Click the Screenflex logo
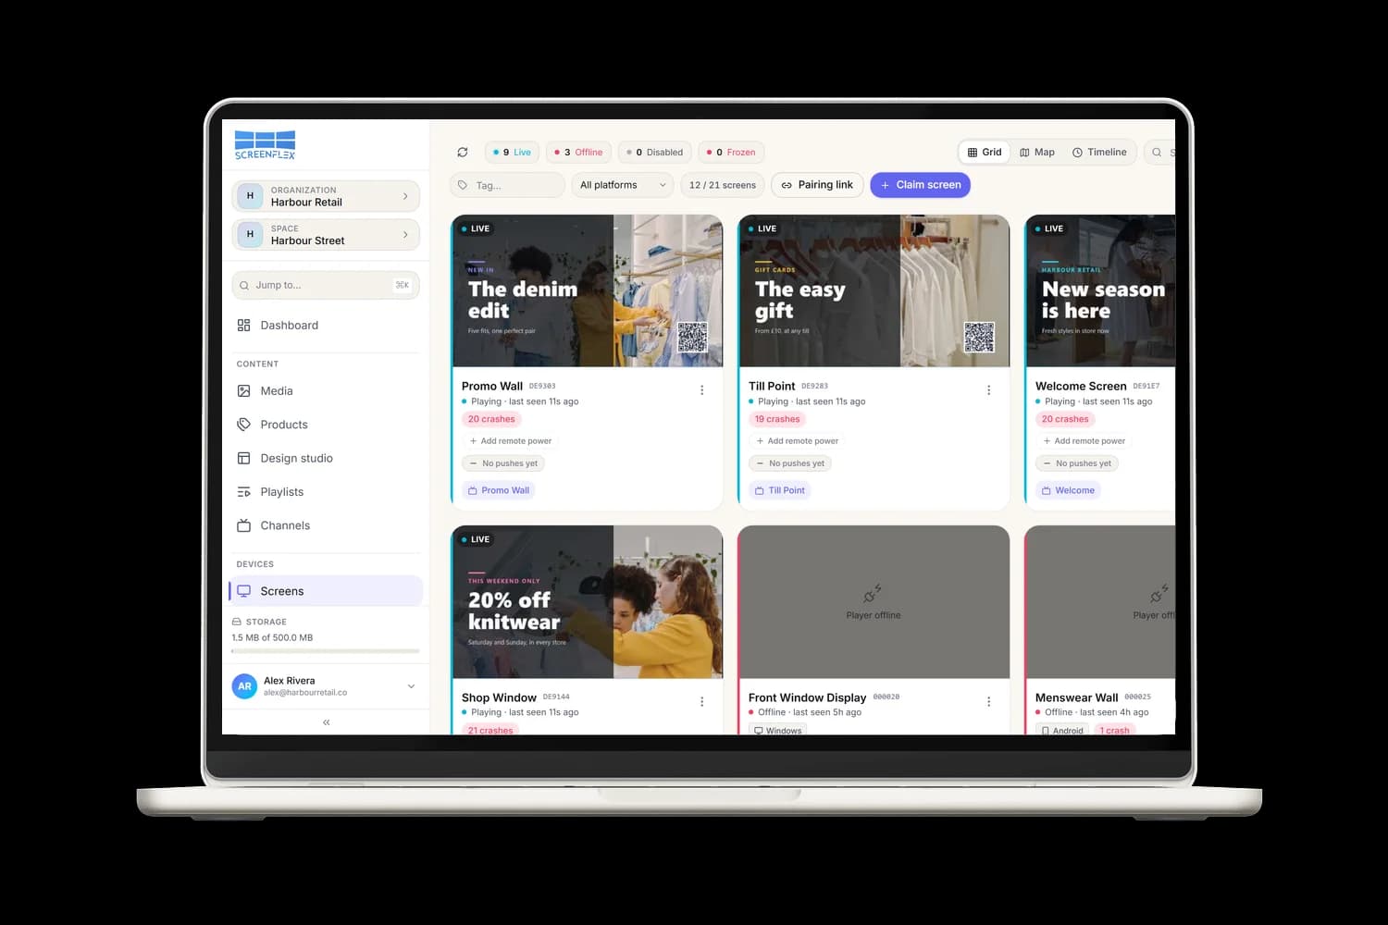The height and width of the screenshot is (925, 1388). tap(265, 144)
